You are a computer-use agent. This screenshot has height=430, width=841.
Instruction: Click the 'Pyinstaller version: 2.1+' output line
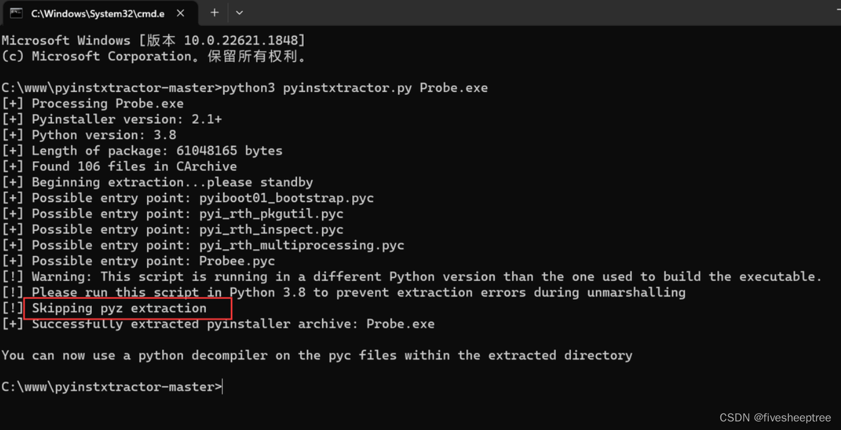pyautogui.click(x=113, y=119)
